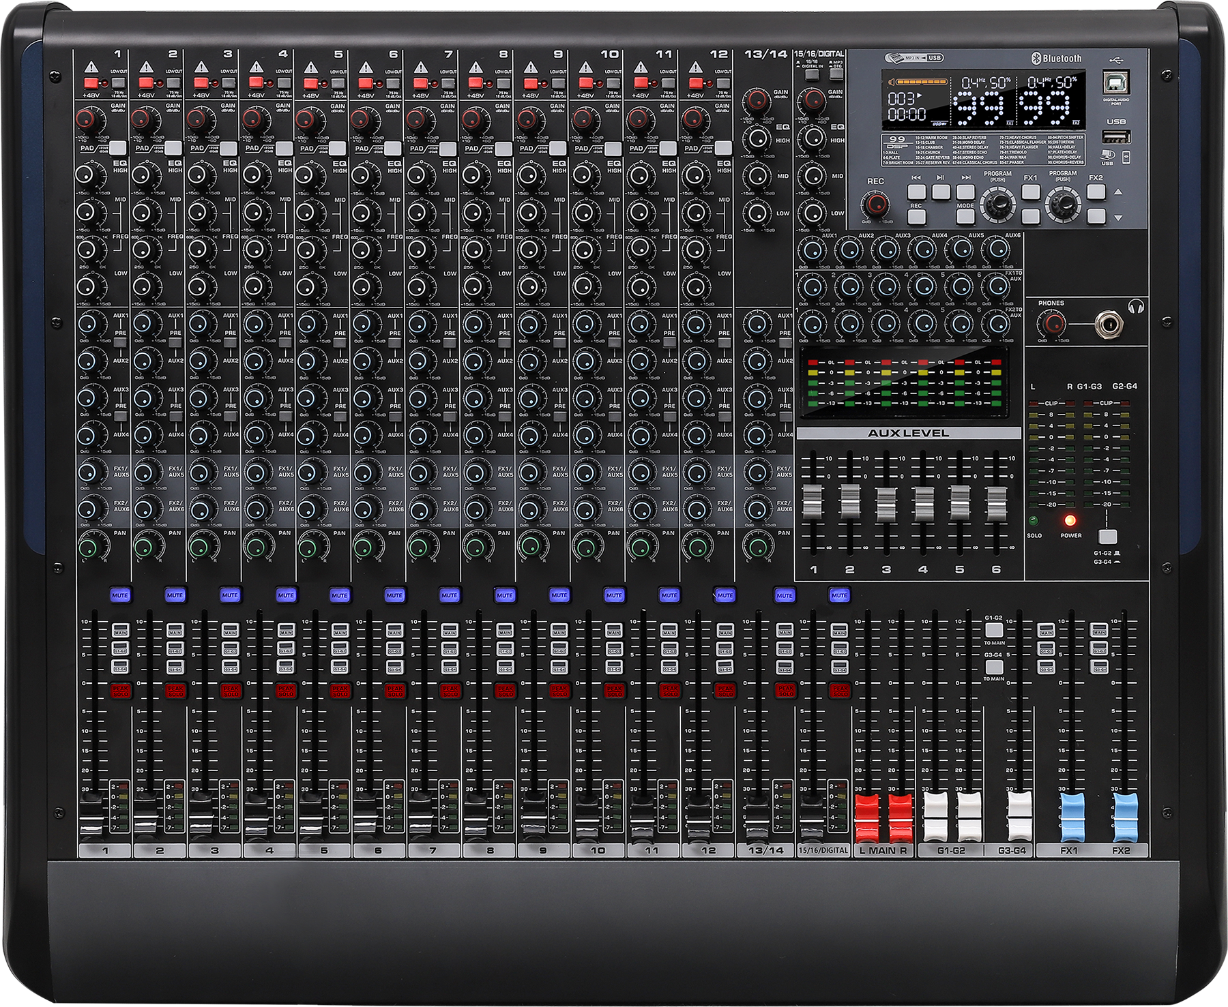The width and height of the screenshot is (1228, 1007).
Task: Toggle PEAK SOLO on channel 4
Action: [285, 691]
